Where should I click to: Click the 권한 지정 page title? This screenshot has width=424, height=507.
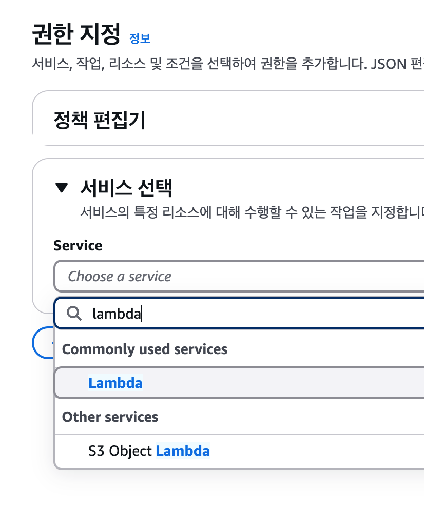(x=76, y=34)
